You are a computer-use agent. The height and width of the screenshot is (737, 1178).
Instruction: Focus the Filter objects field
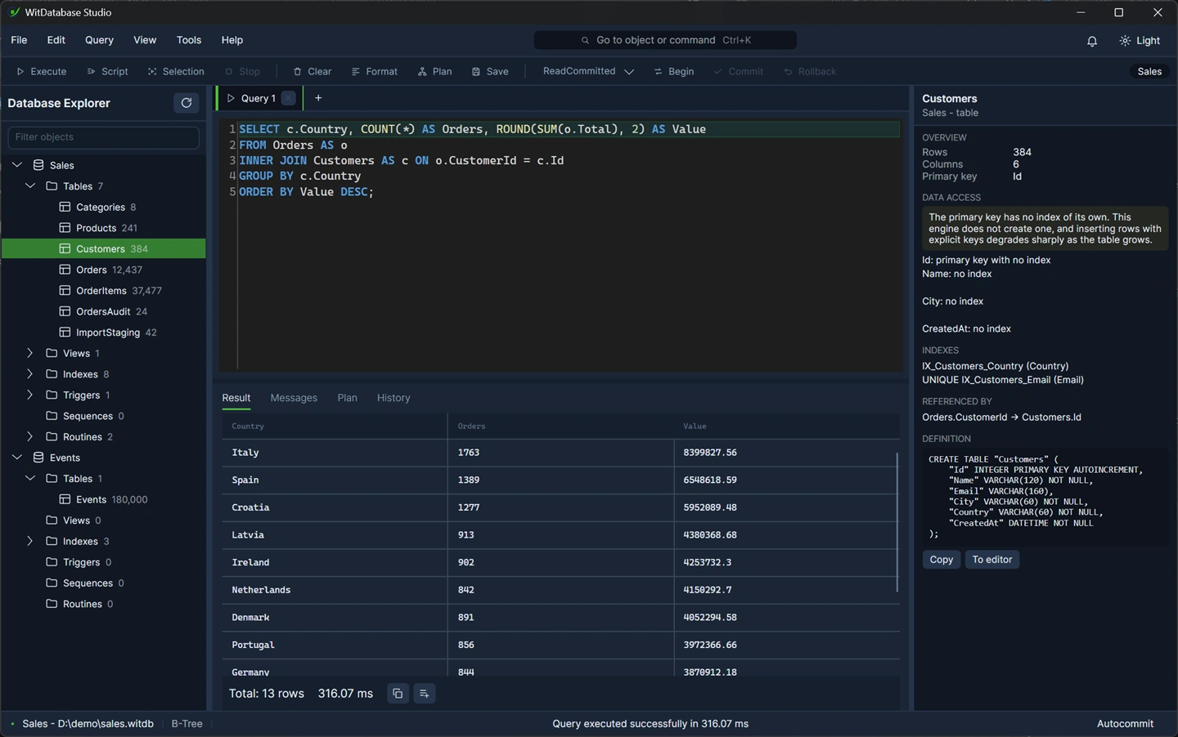pos(103,137)
